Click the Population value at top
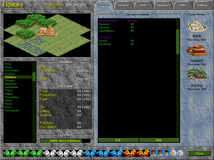 pos(76,5)
